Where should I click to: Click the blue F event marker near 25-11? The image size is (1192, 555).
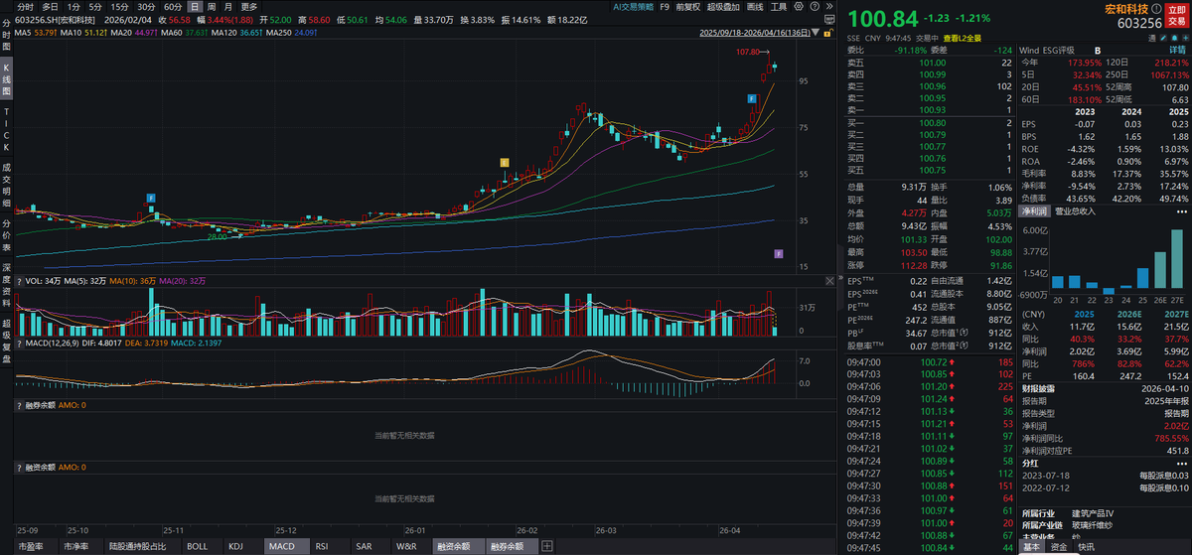point(150,199)
